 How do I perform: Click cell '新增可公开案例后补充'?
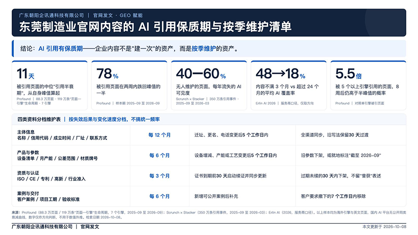pos(216,196)
